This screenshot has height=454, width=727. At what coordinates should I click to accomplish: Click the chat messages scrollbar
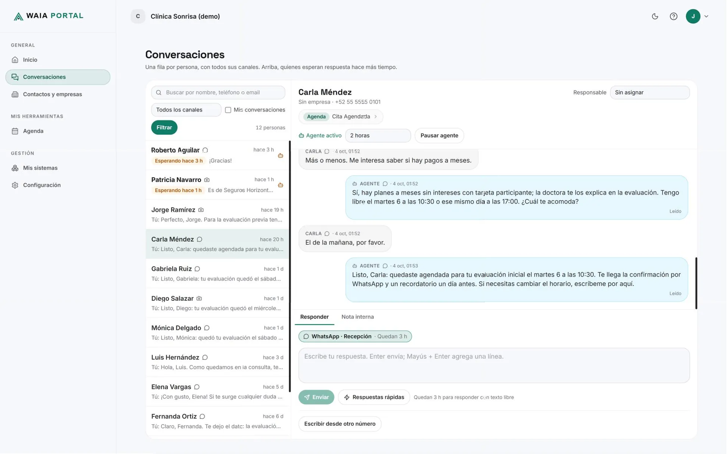696,283
